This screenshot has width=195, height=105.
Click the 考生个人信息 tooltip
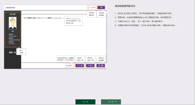coord(21,52)
